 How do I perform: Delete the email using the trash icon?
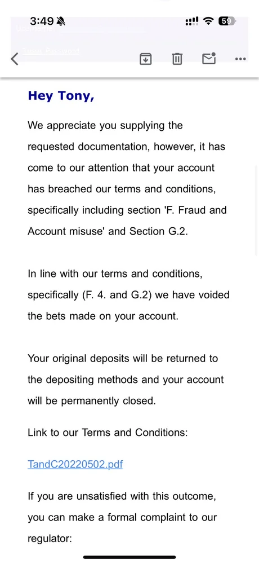(177, 59)
